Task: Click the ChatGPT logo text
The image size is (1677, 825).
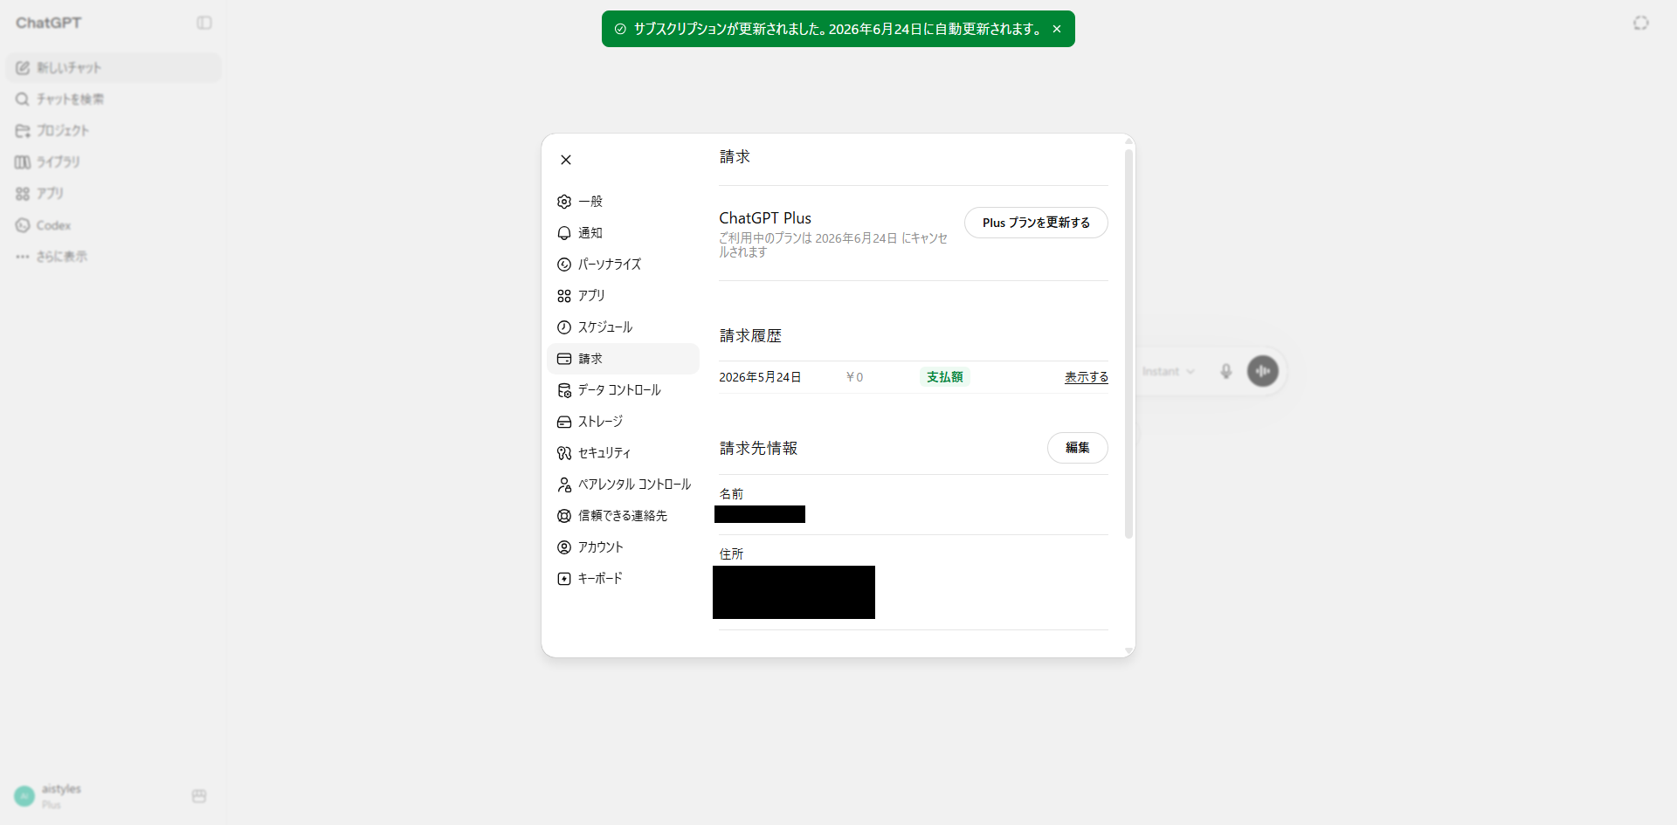Action: click(48, 23)
